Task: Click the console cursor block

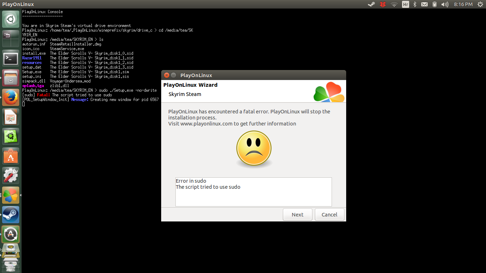Action: [x=23, y=104]
